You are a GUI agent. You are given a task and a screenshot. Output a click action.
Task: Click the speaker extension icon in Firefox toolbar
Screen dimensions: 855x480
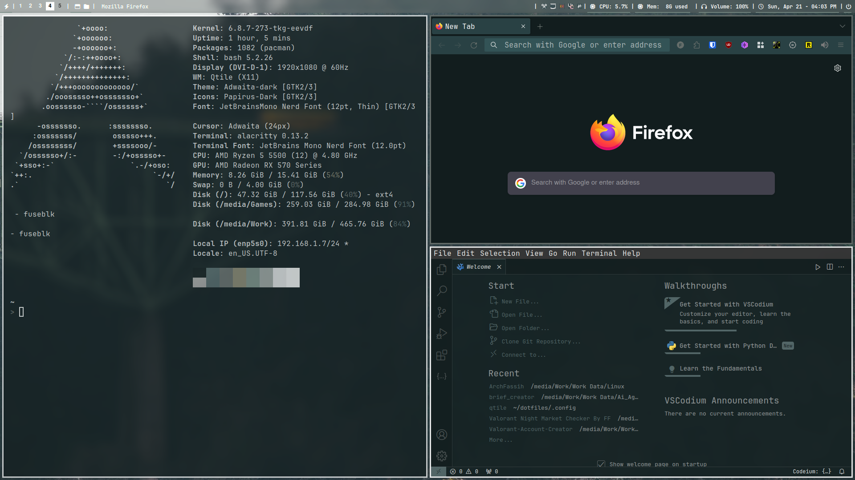pos(825,45)
